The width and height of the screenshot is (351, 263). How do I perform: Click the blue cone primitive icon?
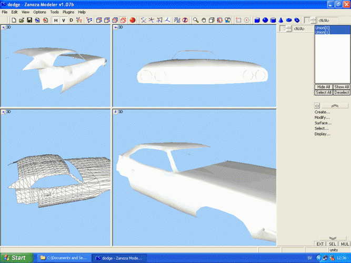282,21
